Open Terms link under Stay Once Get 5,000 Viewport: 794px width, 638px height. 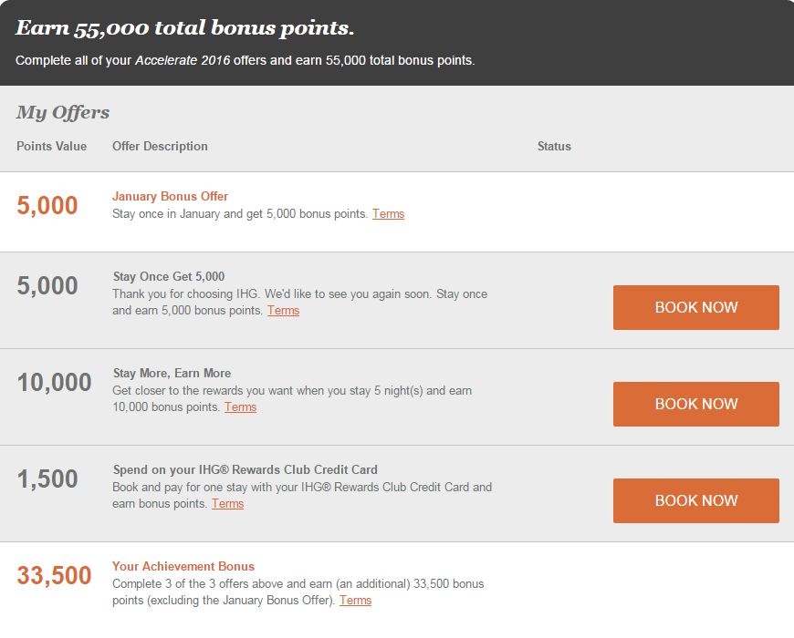(283, 311)
